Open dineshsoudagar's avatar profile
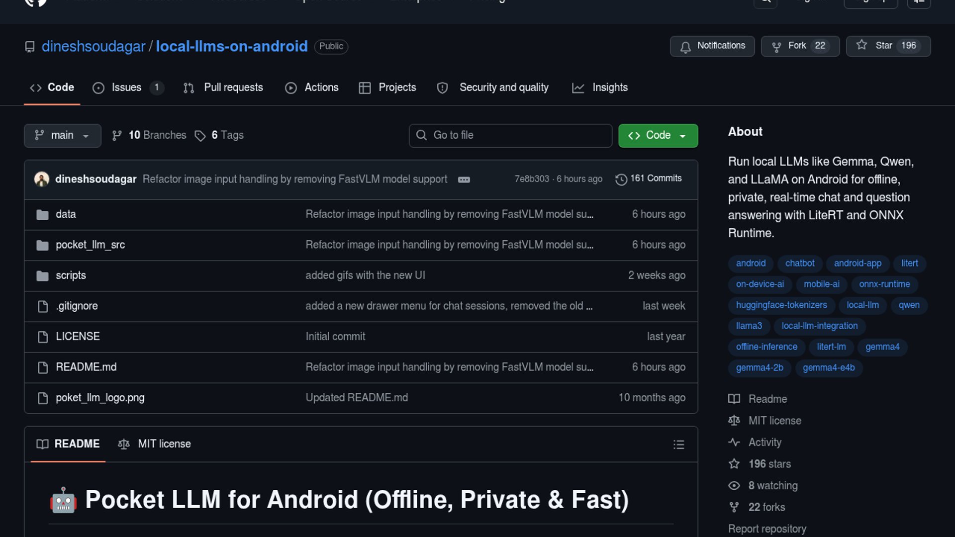The image size is (955, 537). click(42, 179)
